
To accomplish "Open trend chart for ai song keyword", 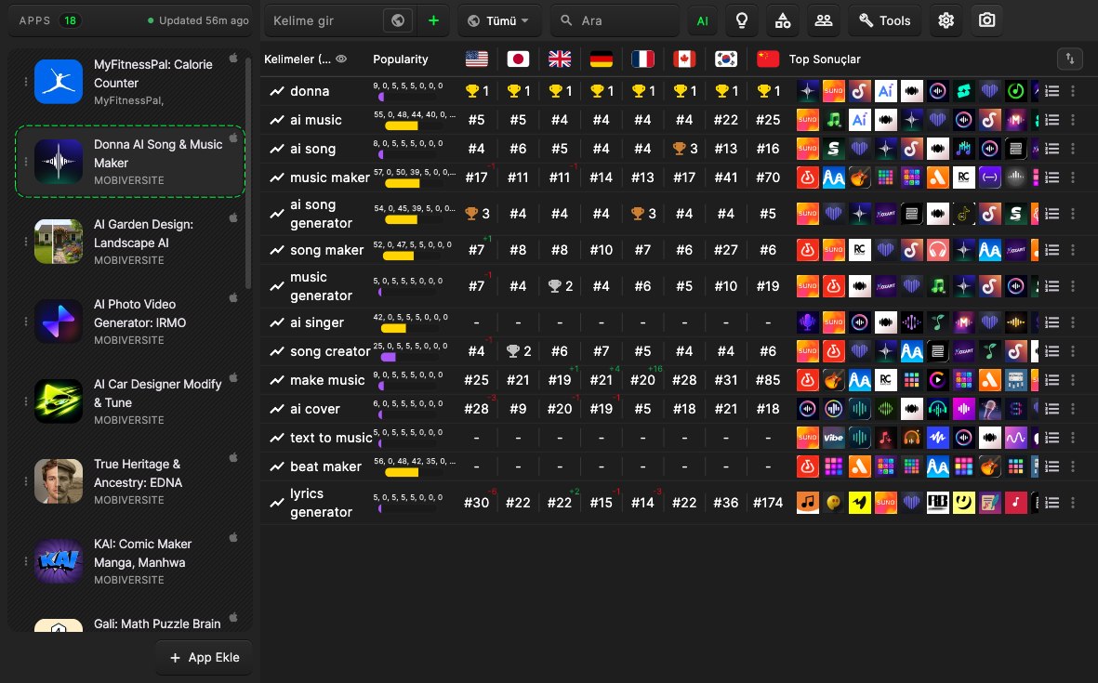I will (277, 149).
